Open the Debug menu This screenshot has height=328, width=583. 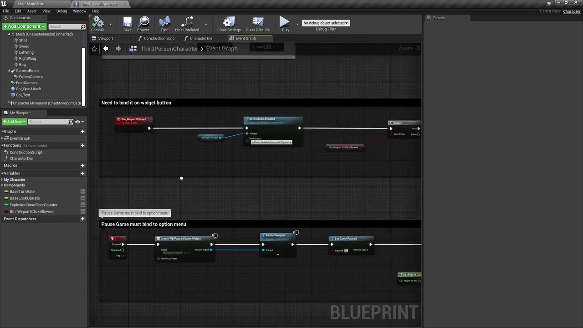61,11
